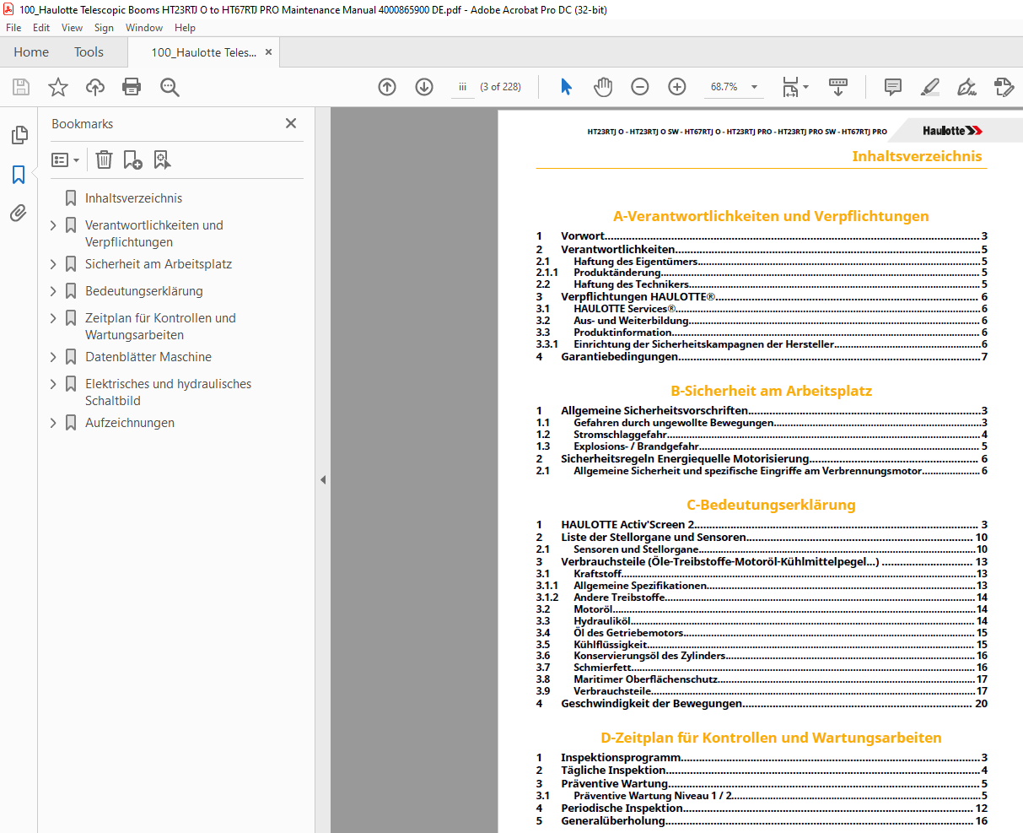Open the Inhaltsverzeichnis bookmark

pos(133,198)
